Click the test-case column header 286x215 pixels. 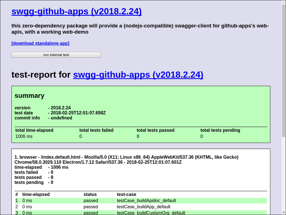(127, 194)
